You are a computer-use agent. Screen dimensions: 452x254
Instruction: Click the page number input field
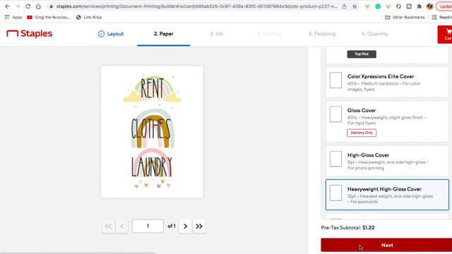pyautogui.click(x=148, y=226)
